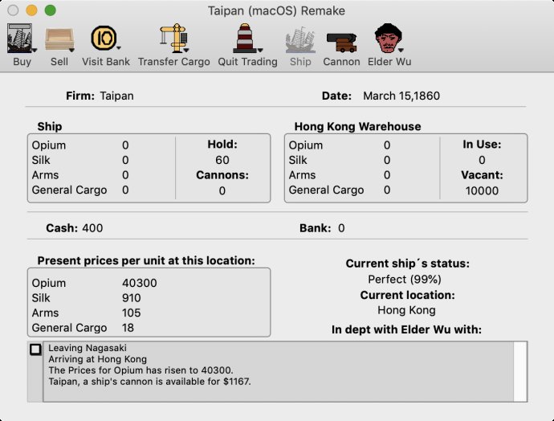Screen dimensions: 554x421
Task: Click the green zoom window button
Action: 50,10
